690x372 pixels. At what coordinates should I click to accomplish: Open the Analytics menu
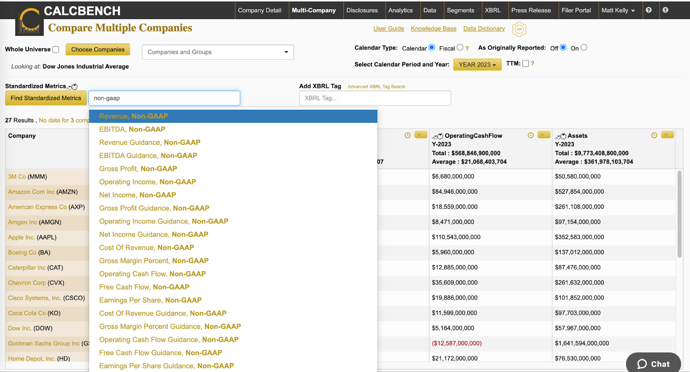401,10
